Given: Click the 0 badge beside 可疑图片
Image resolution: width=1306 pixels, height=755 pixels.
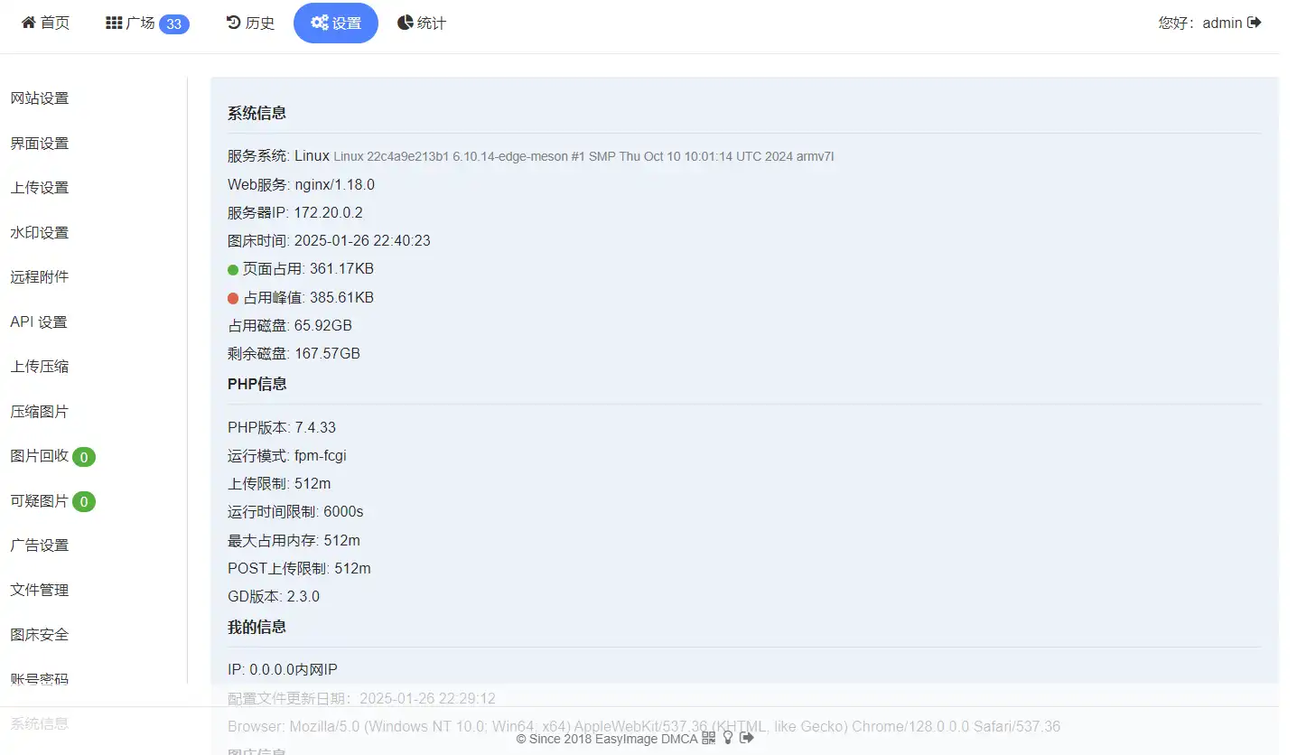Looking at the screenshot, I should coord(84,501).
